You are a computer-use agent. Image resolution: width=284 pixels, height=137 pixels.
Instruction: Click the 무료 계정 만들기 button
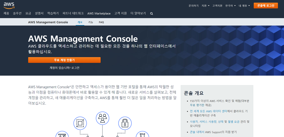point(64,60)
